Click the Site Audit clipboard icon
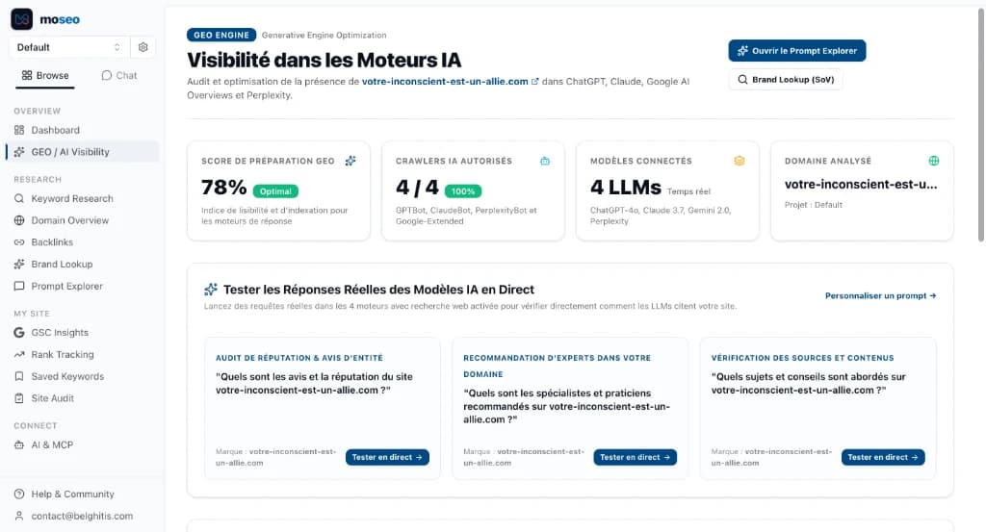The width and height of the screenshot is (986, 532). 19,398
